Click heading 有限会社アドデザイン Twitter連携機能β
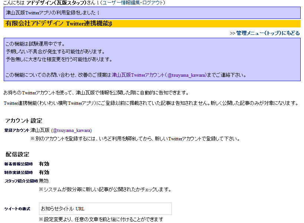The height and width of the screenshot is (223, 304). pyautogui.click(x=59, y=24)
